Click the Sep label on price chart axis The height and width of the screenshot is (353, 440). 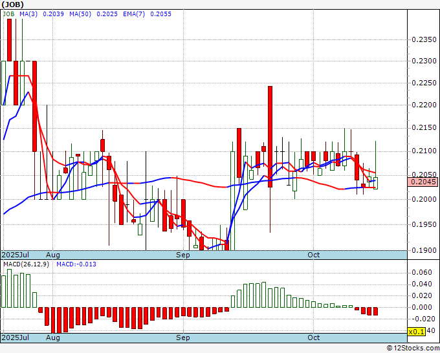click(183, 255)
